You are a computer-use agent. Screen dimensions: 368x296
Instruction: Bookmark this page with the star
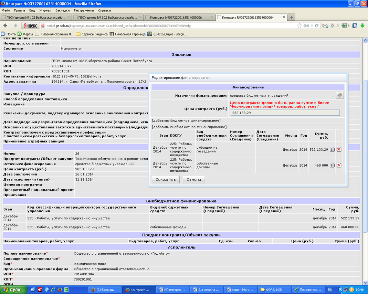[299, 25]
